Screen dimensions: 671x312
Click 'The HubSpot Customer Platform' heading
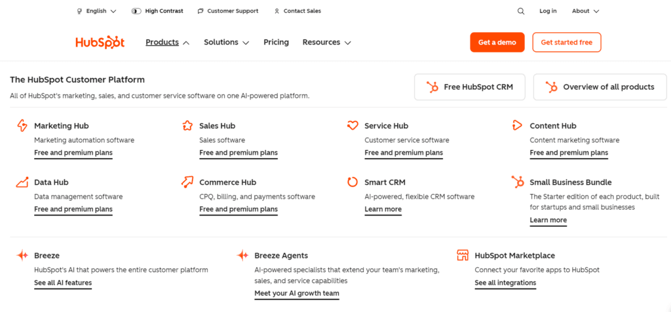pyautogui.click(x=77, y=79)
